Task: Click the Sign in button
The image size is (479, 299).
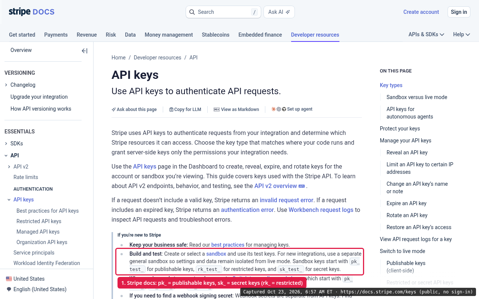Action: coord(459,12)
